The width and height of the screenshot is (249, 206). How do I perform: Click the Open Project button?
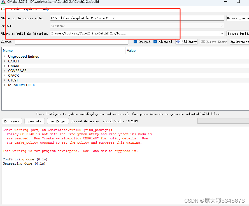[x=57, y=121]
